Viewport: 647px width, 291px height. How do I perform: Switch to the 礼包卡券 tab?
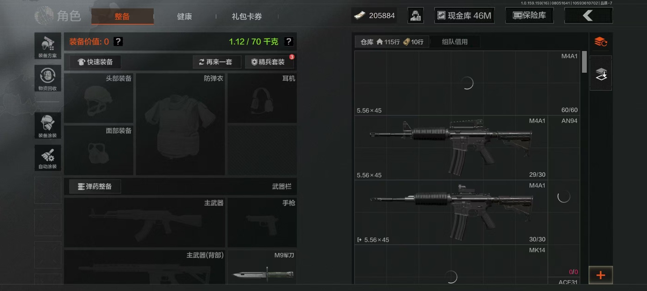[x=247, y=17]
